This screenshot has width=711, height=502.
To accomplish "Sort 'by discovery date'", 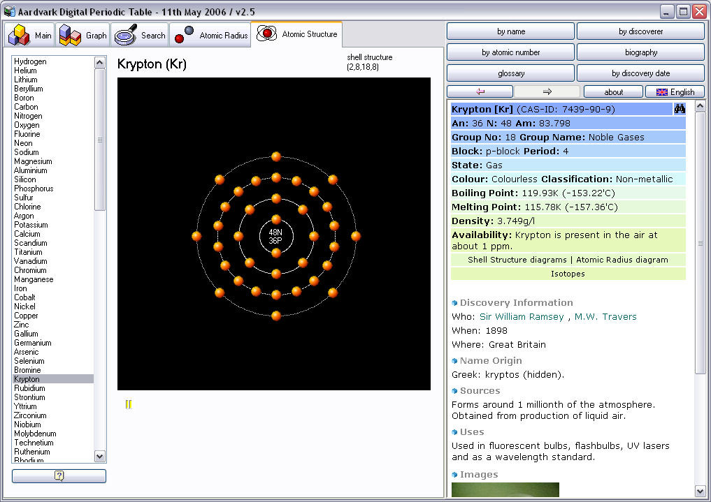I will (640, 73).
